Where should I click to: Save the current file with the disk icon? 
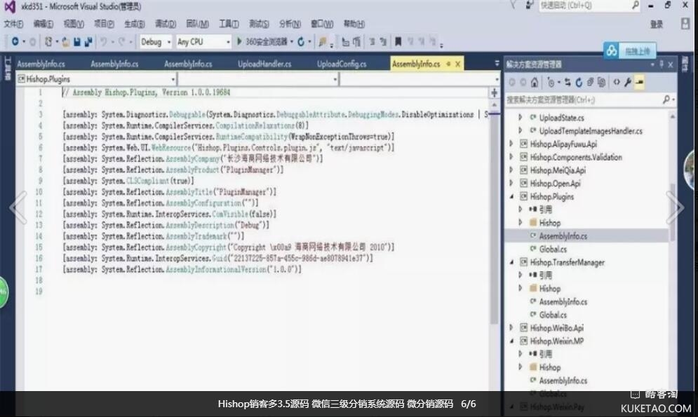76,42
